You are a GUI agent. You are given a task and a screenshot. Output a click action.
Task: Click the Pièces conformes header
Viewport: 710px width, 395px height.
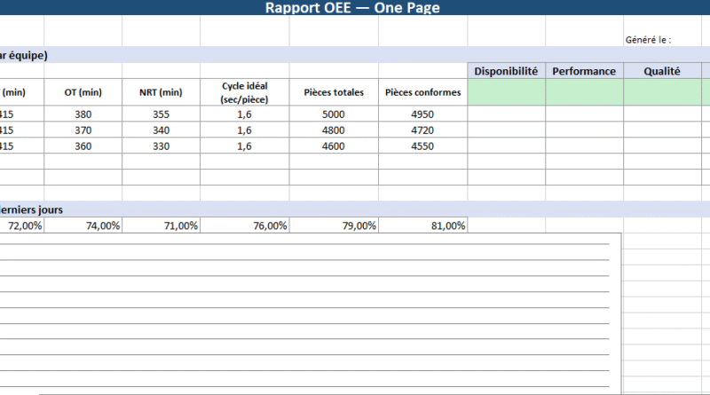click(x=422, y=92)
